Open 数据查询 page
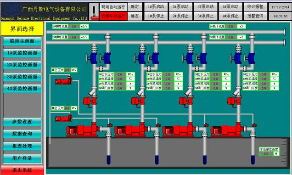This screenshot has height=175, width=292. pyautogui.click(x=22, y=134)
